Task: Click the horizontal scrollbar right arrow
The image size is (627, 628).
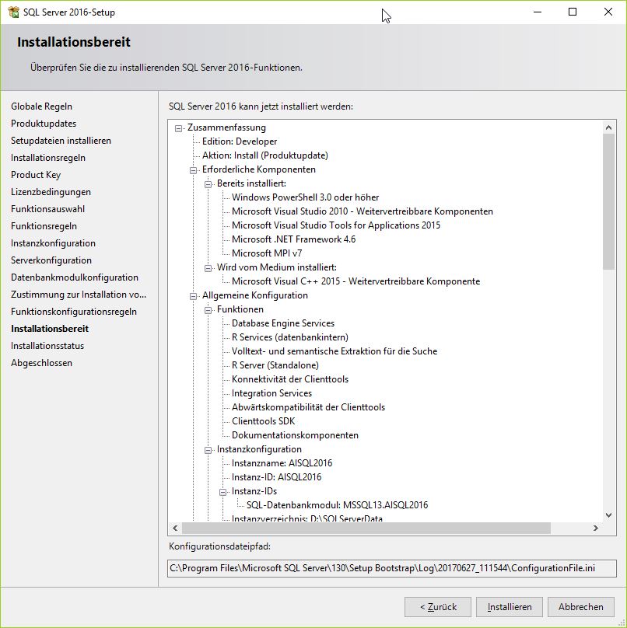Action: click(596, 528)
